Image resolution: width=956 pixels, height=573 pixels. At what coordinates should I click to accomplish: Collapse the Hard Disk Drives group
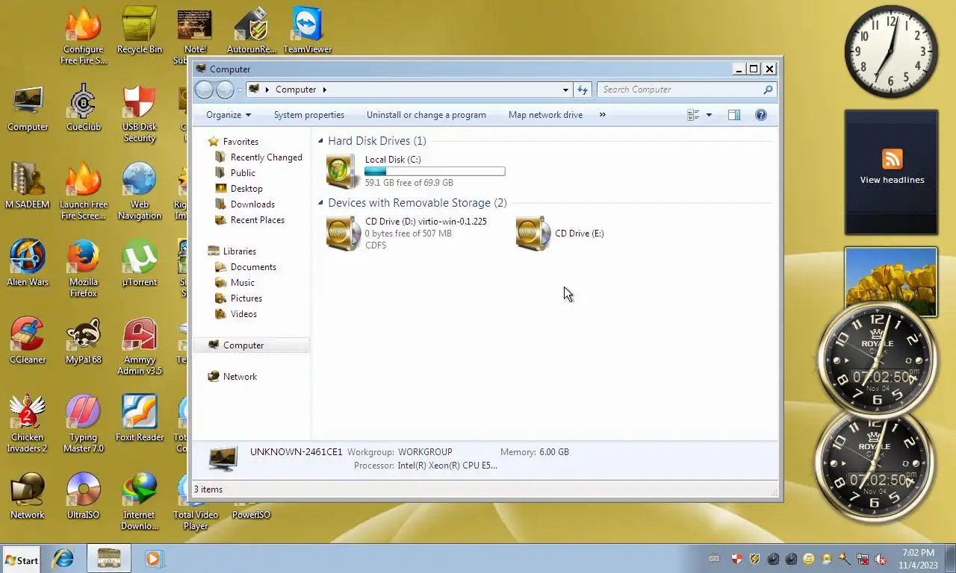321,141
